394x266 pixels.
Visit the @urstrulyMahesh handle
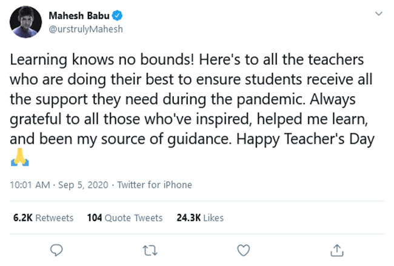(x=89, y=30)
